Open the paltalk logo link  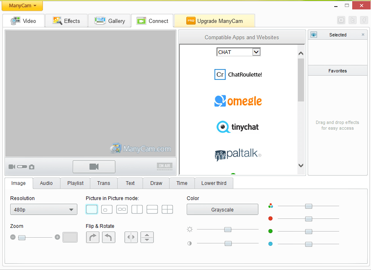(x=238, y=155)
